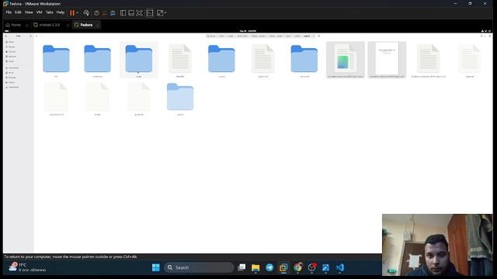Screen dimensions: 497x279
Task: Open the Edit menu in VMware
Action: [x=18, y=12]
